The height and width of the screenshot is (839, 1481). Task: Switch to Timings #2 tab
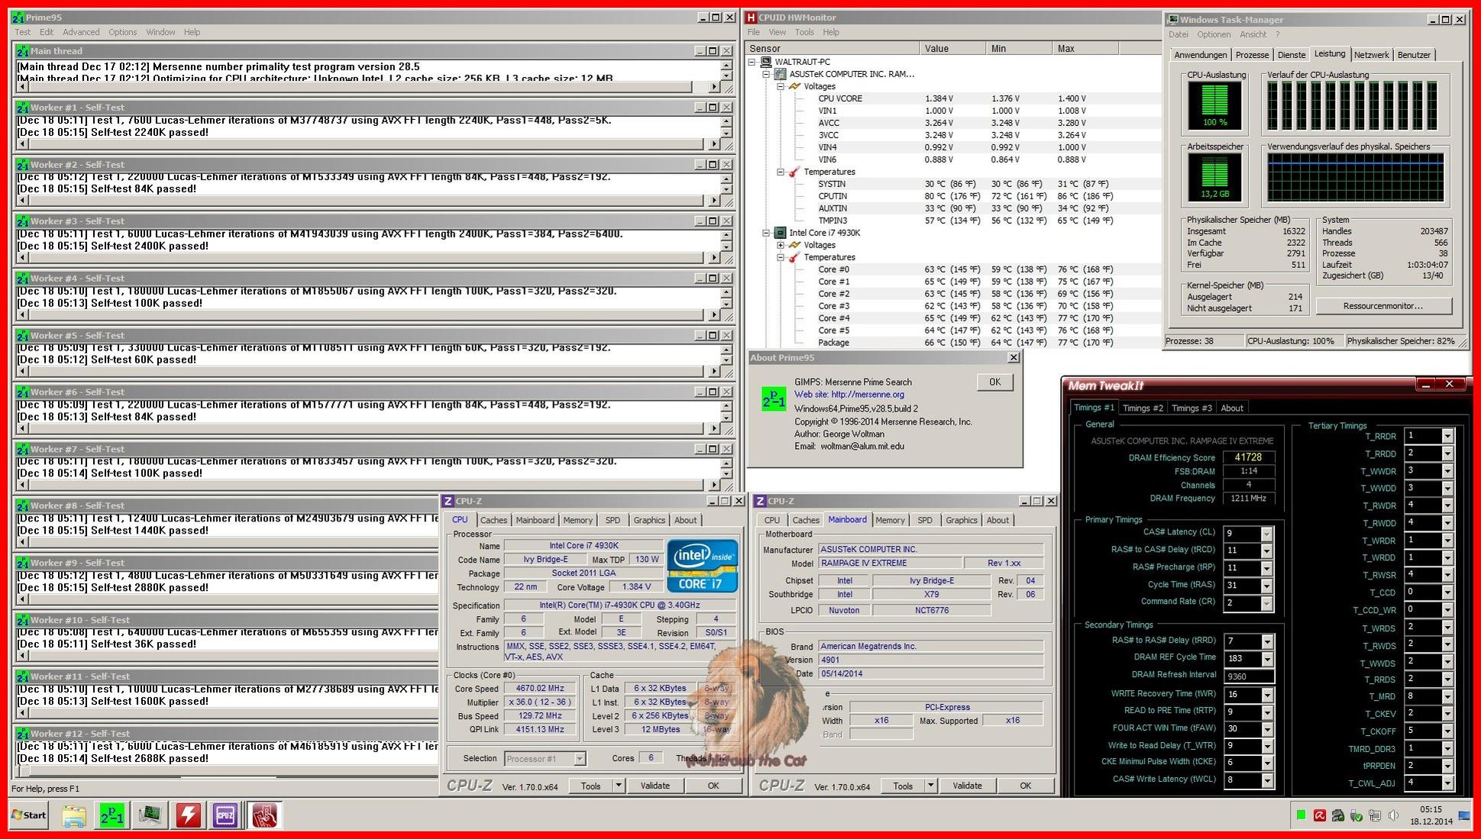point(1142,408)
